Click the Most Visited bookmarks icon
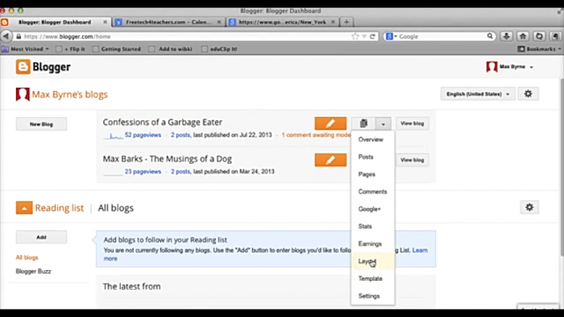The height and width of the screenshot is (317, 564). (x=5, y=49)
